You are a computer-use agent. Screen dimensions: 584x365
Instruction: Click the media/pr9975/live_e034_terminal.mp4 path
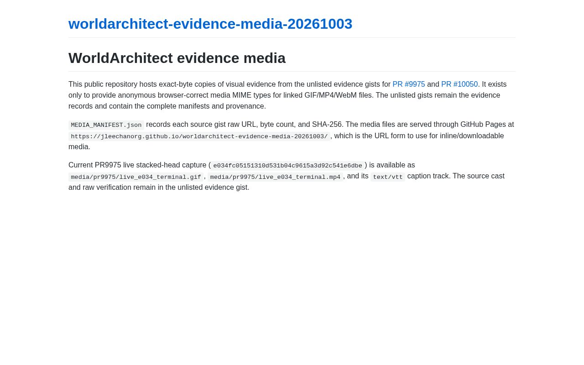(x=275, y=177)
